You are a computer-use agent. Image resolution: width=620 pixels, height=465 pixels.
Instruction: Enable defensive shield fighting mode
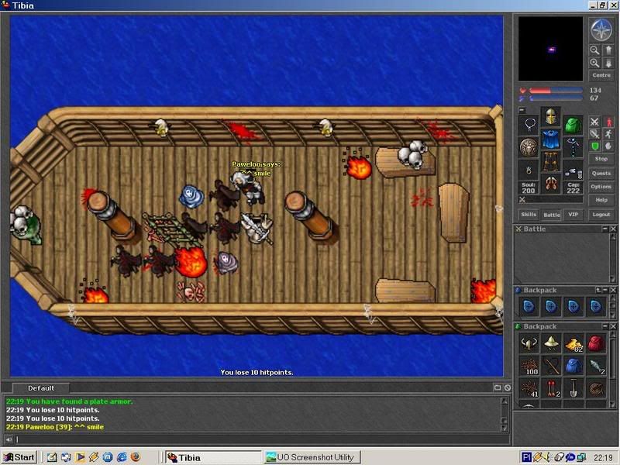594,146
